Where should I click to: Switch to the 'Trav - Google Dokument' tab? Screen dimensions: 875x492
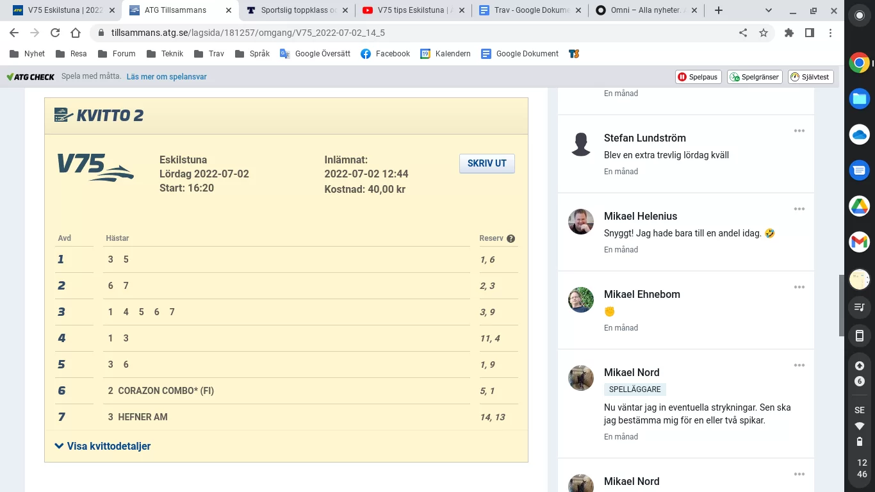pos(527,10)
